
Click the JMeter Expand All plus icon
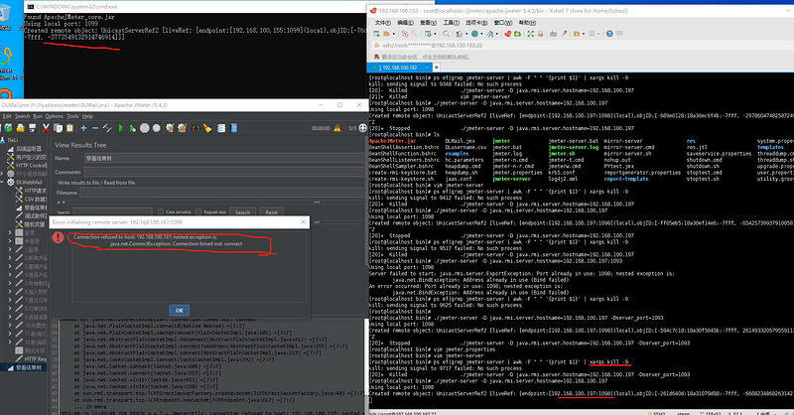coord(83,128)
